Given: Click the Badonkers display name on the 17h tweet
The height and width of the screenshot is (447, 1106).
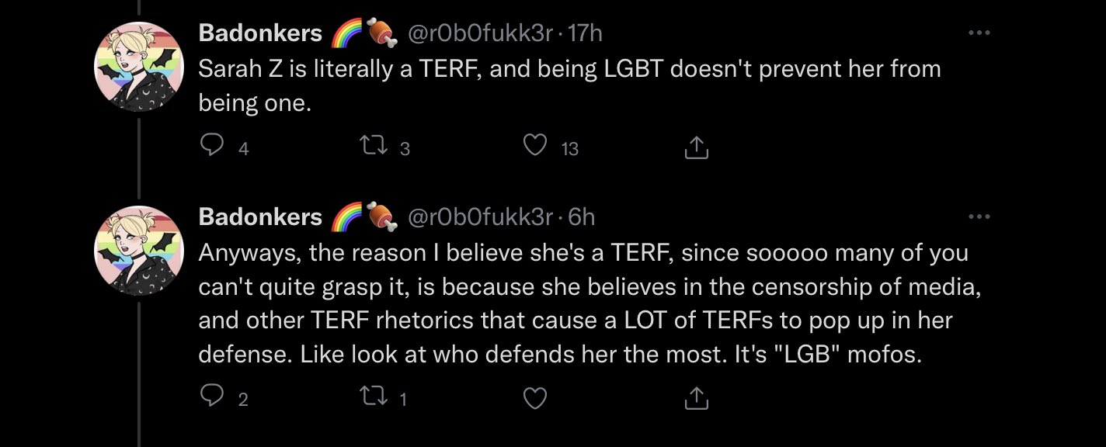Looking at the screenshot, I should pyautogui.click(x=260, y=33).
